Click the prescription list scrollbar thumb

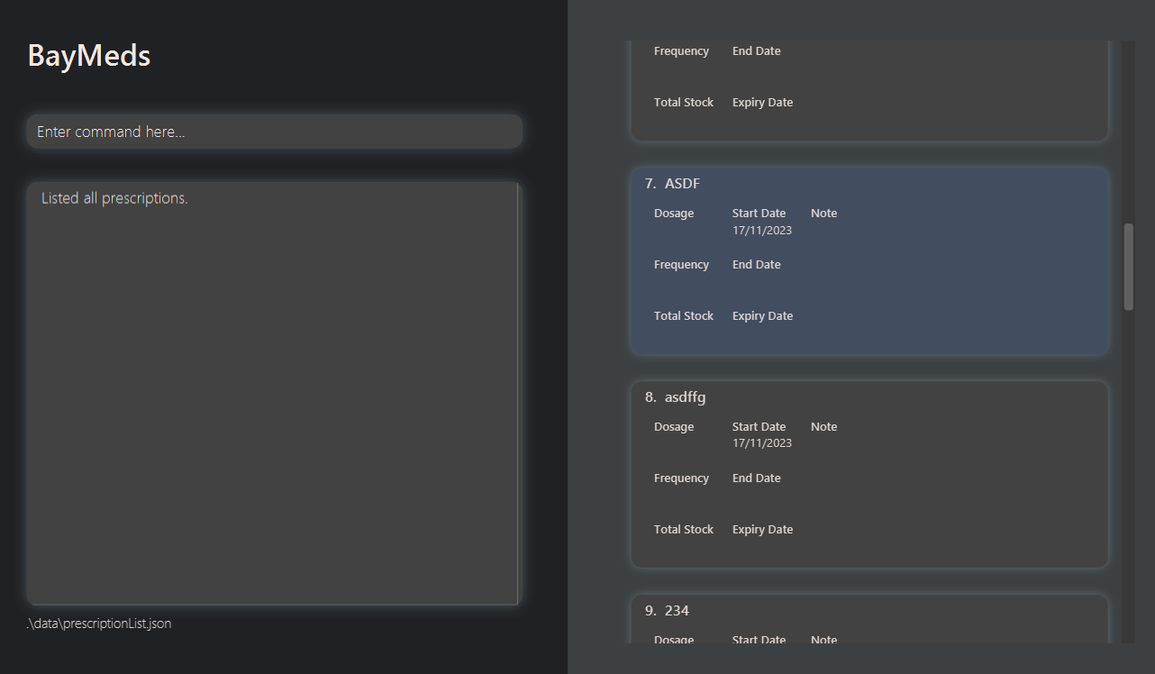(1129, 267)
